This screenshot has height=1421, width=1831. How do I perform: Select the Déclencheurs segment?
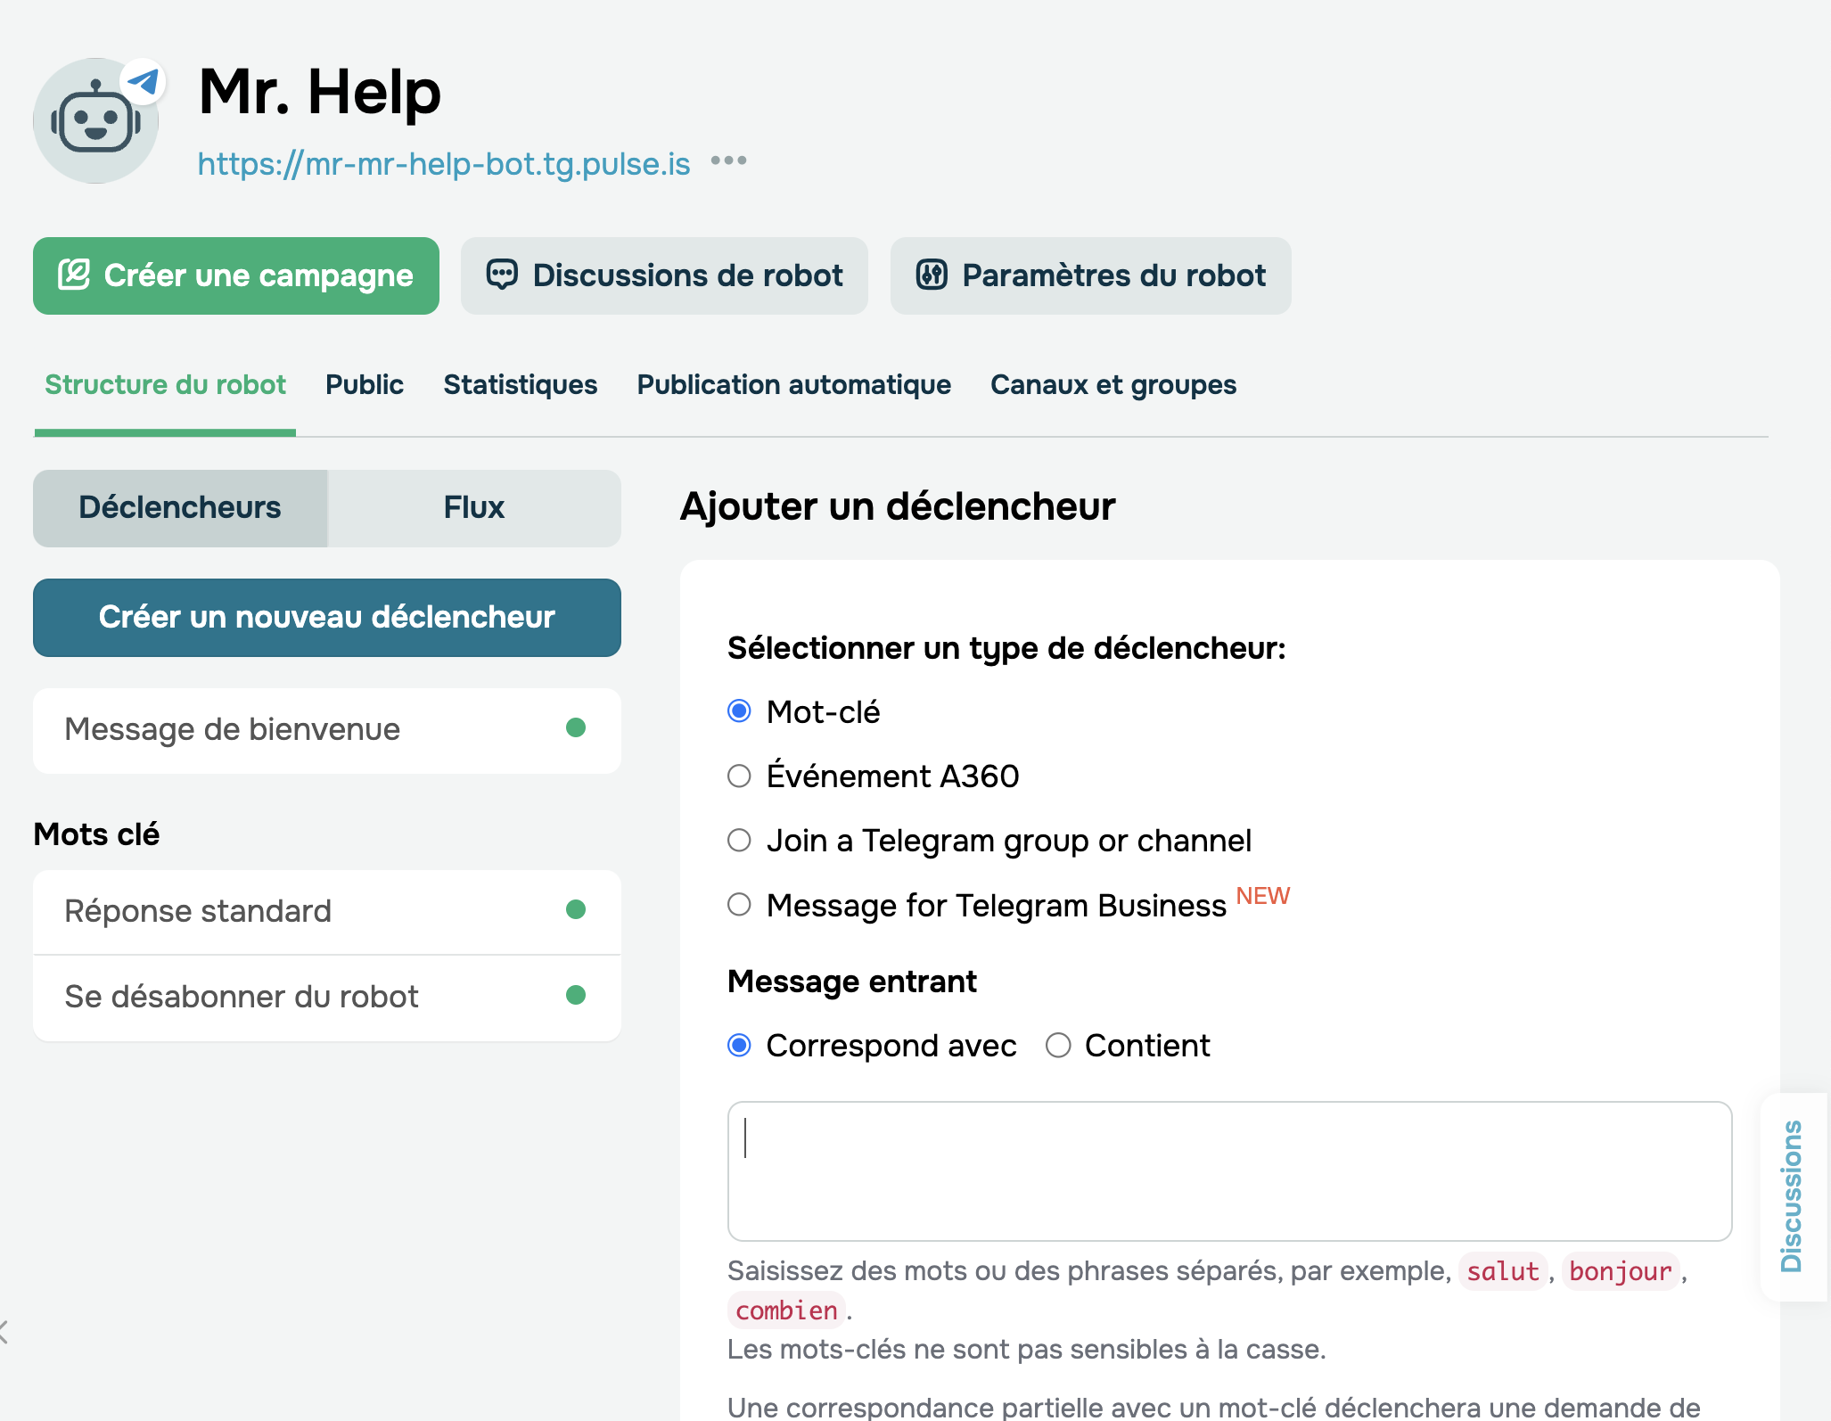pyautogui.click(x=180, y=508)
